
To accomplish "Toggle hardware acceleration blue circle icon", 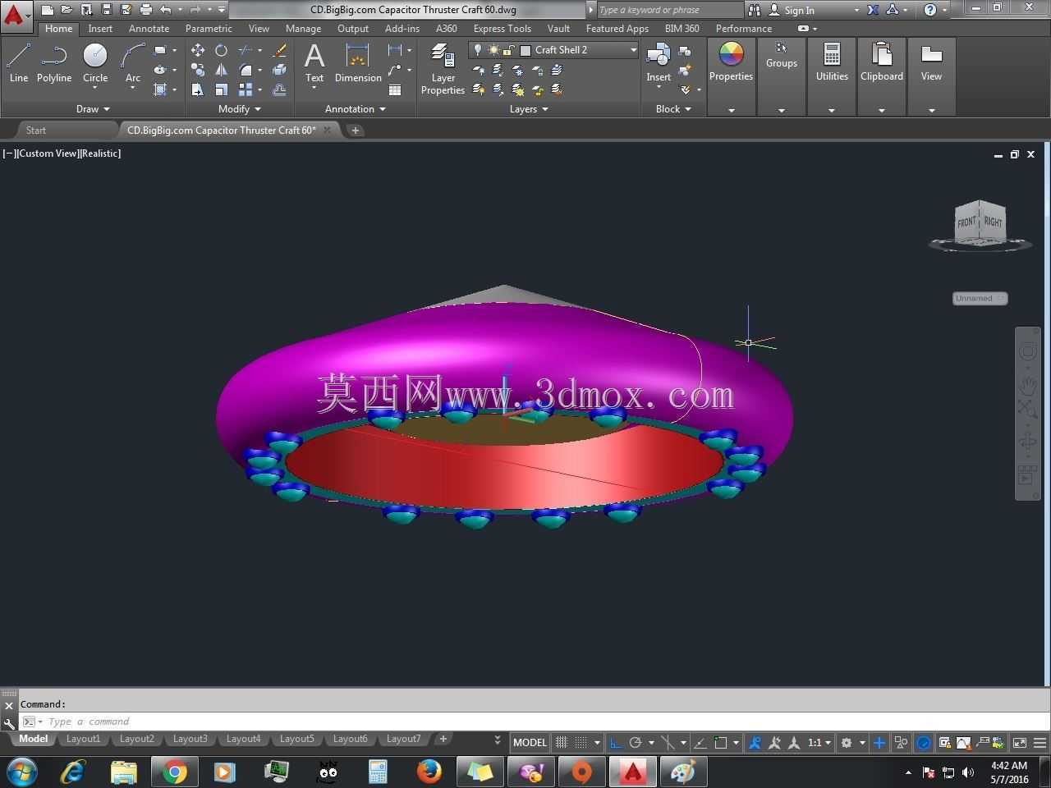I will [x=924, y=742].
